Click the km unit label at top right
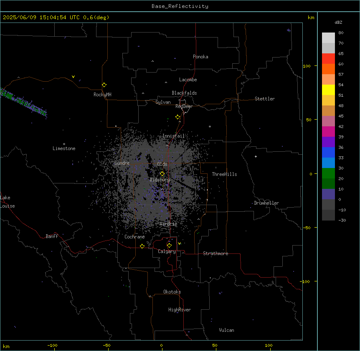The height and width of the screenshot is (351, 360). click(311, 18)
